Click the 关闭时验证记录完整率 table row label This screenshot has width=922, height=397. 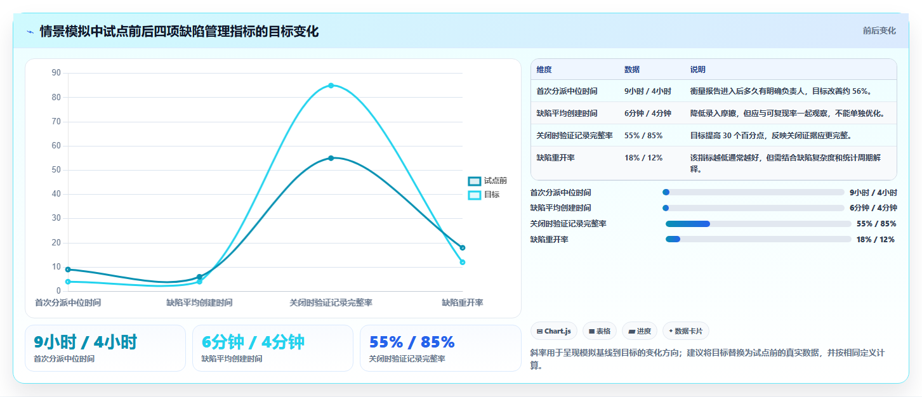(574, 136)
